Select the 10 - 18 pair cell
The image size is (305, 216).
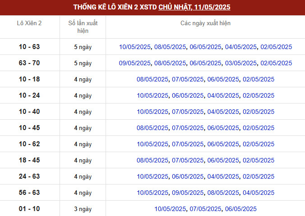[29, 79]
